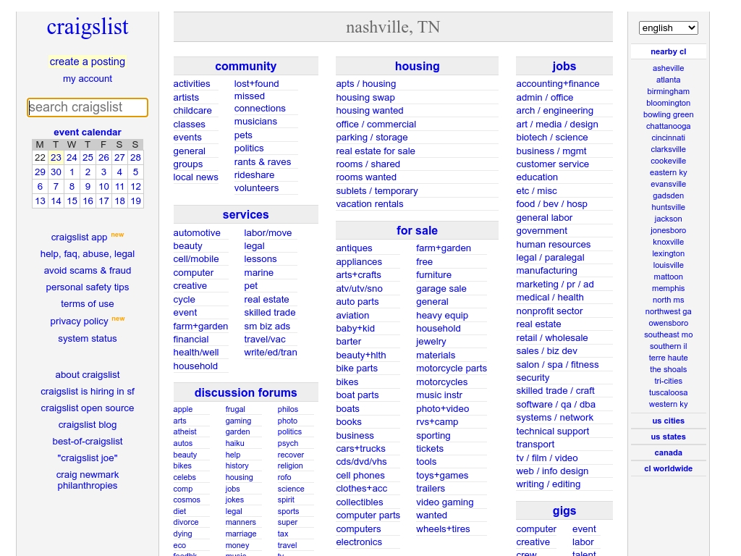This screenshot has width=741, height=556.
Task: Open the english language dropdown
Action: (668, 28)
